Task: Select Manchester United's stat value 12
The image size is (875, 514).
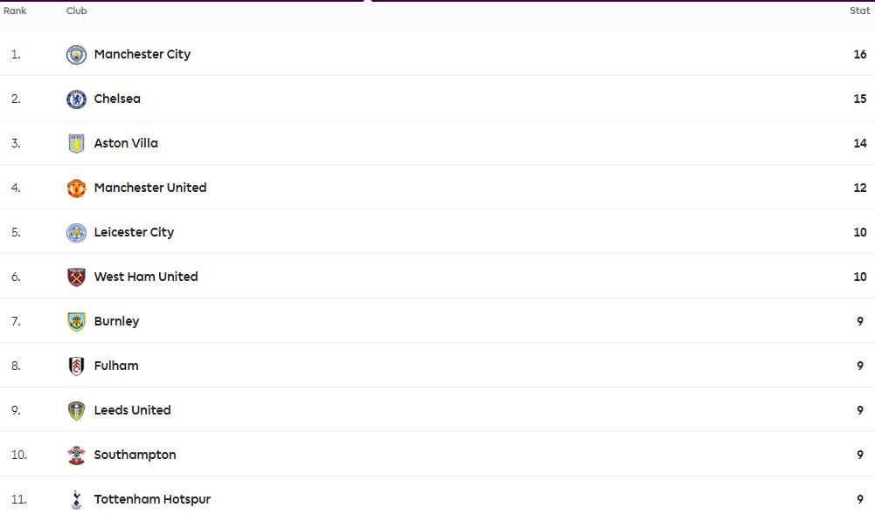Action: pyautogui.click(x=860, y=188)
